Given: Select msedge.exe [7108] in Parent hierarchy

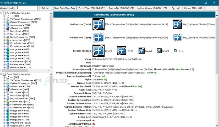Looking at the screenshot, I should point(20,59).
